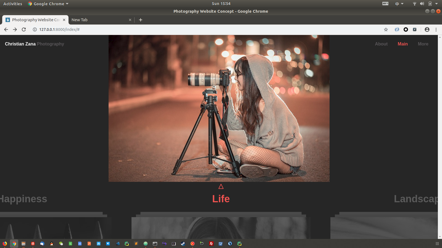Viewport: 442px width, 248px height.
Task: View site information icon in address bar
Action: [35, 29]
